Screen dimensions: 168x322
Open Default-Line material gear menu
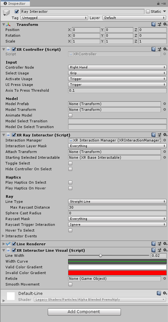click(165, 293)
